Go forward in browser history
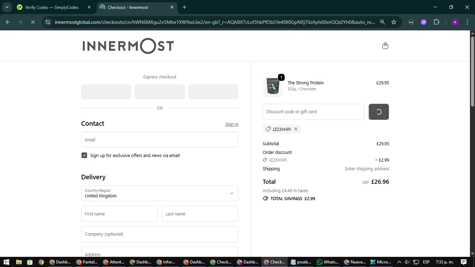Image resolution: width=475 pixels, height=267 pixels. (20, 22)
